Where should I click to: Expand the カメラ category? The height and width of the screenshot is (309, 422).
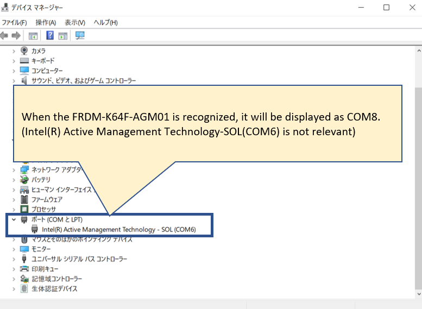(x=14, y=51)
